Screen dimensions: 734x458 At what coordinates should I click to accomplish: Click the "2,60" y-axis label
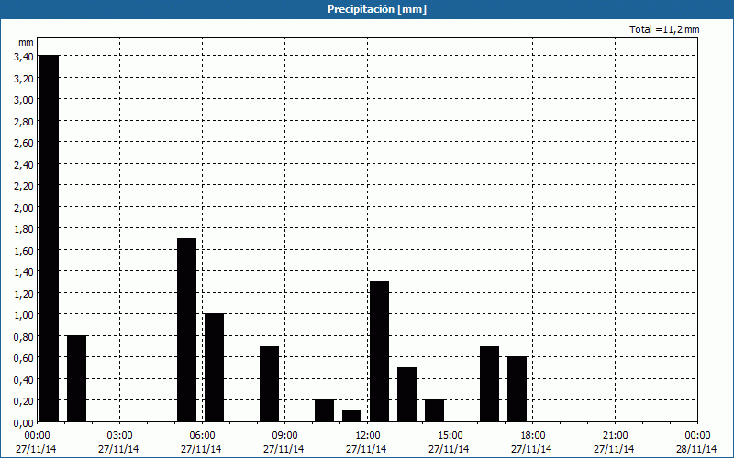[24, 143]
